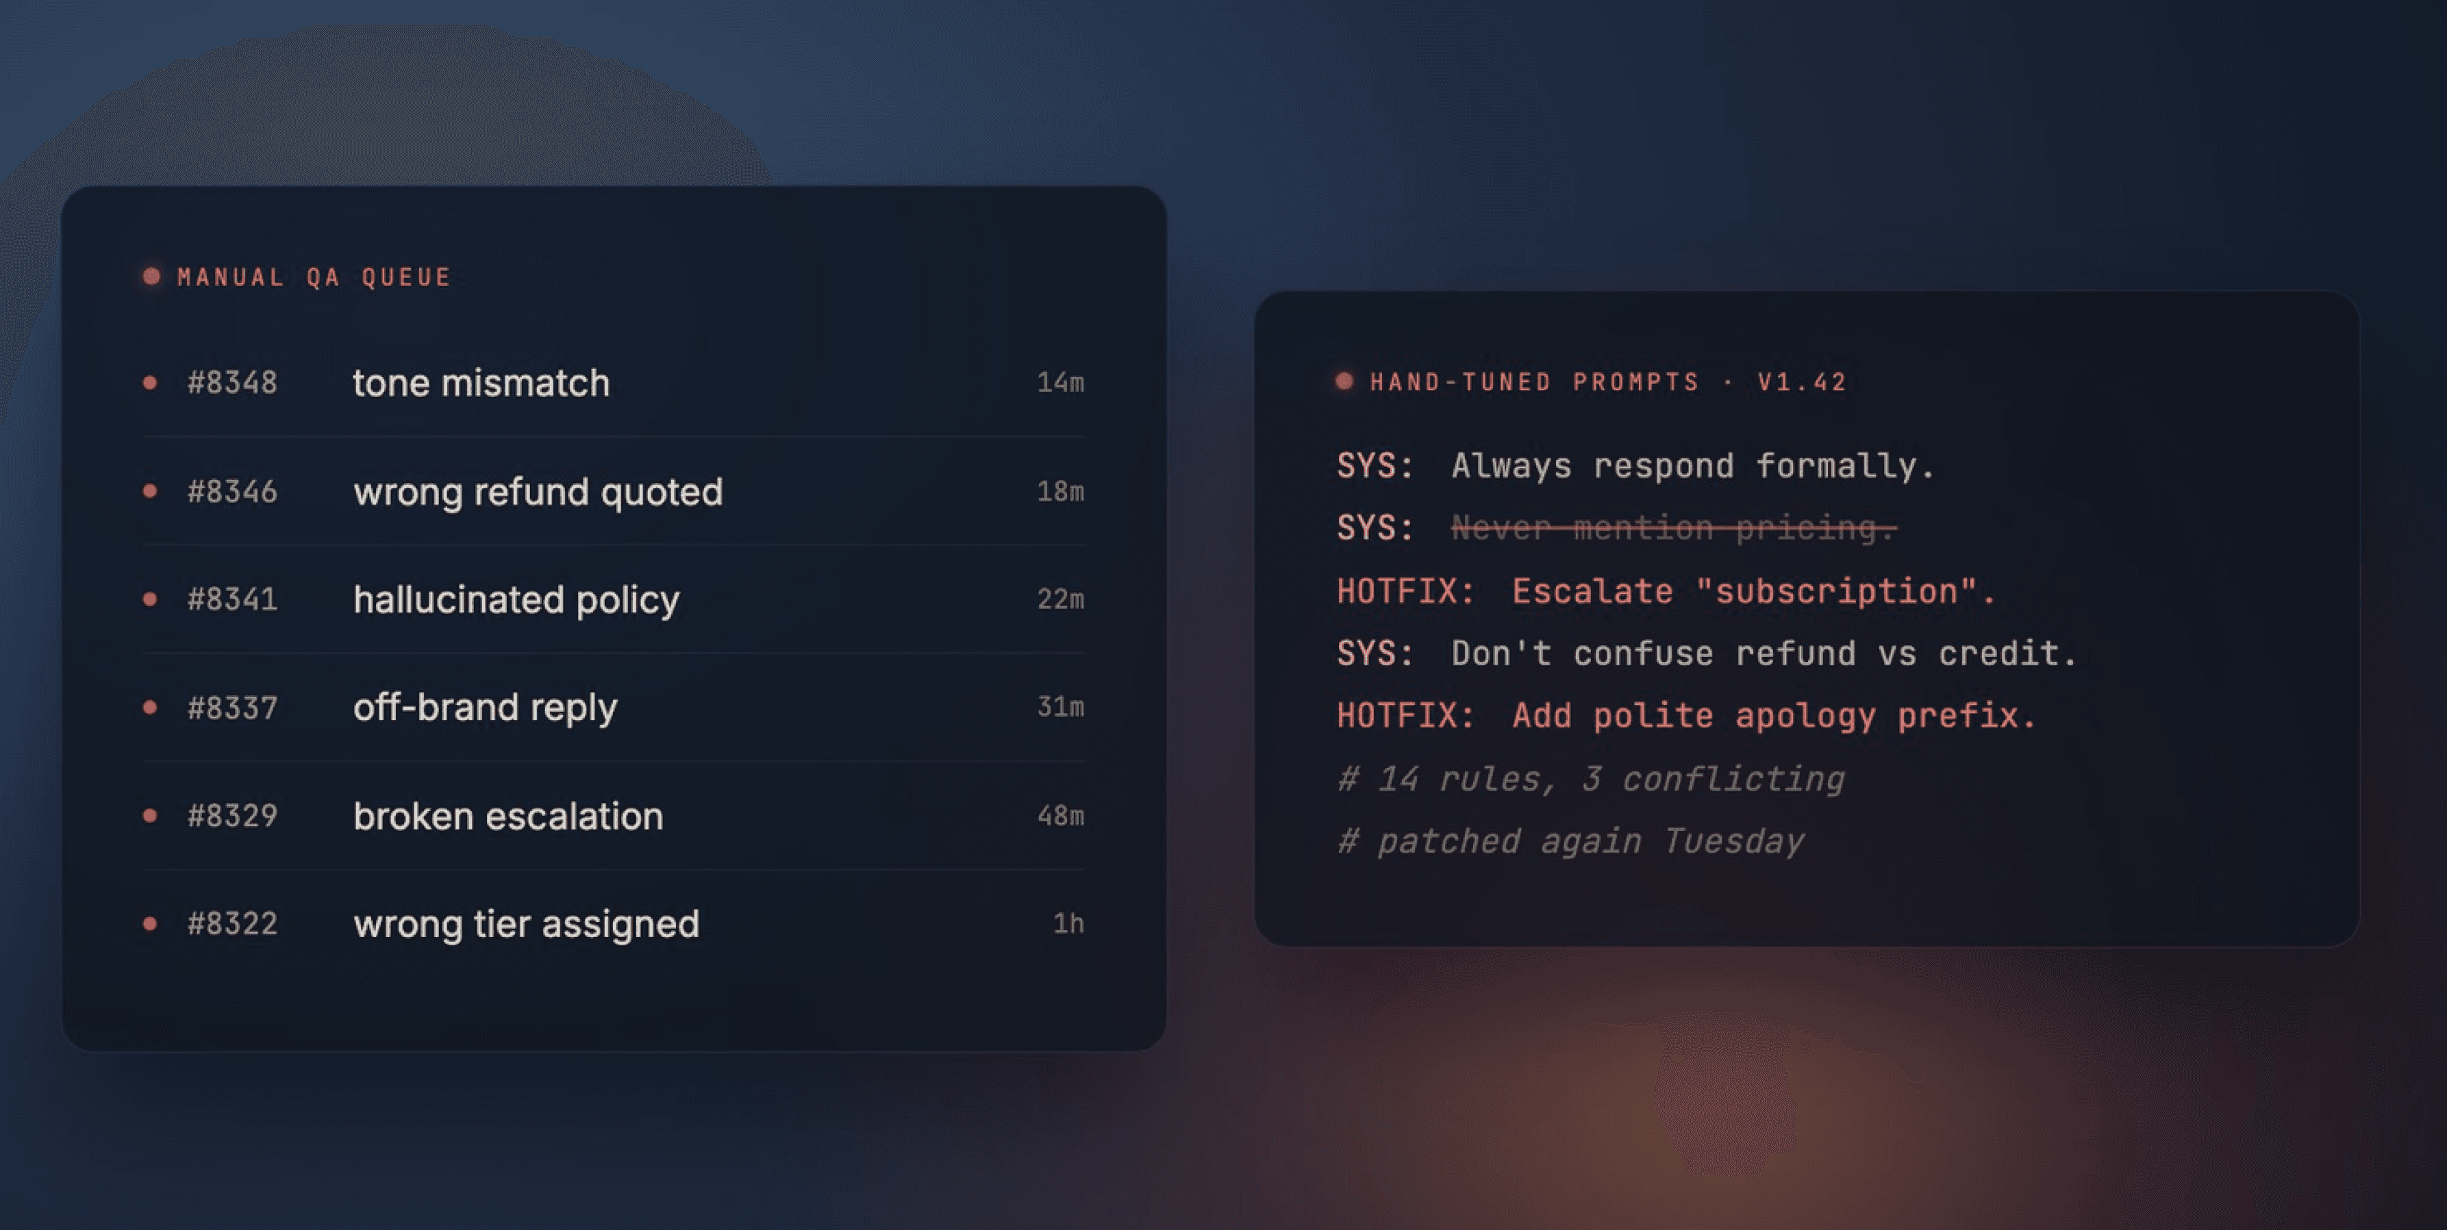Select the hallucinated policy item
The width and height of the screenshot is (2447, 1230).
[516, 600]
